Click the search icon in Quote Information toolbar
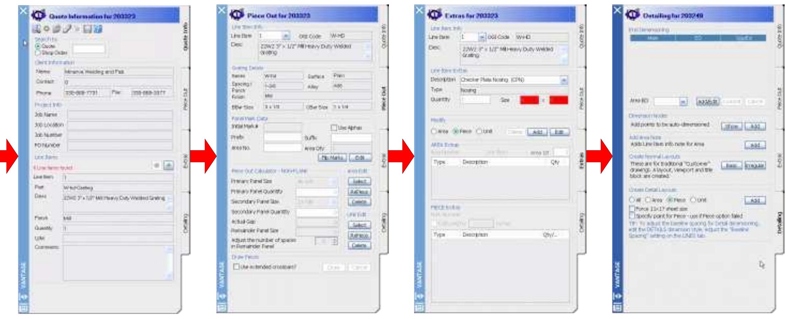Screen dimensions: 788x319 tap(36, 29)
